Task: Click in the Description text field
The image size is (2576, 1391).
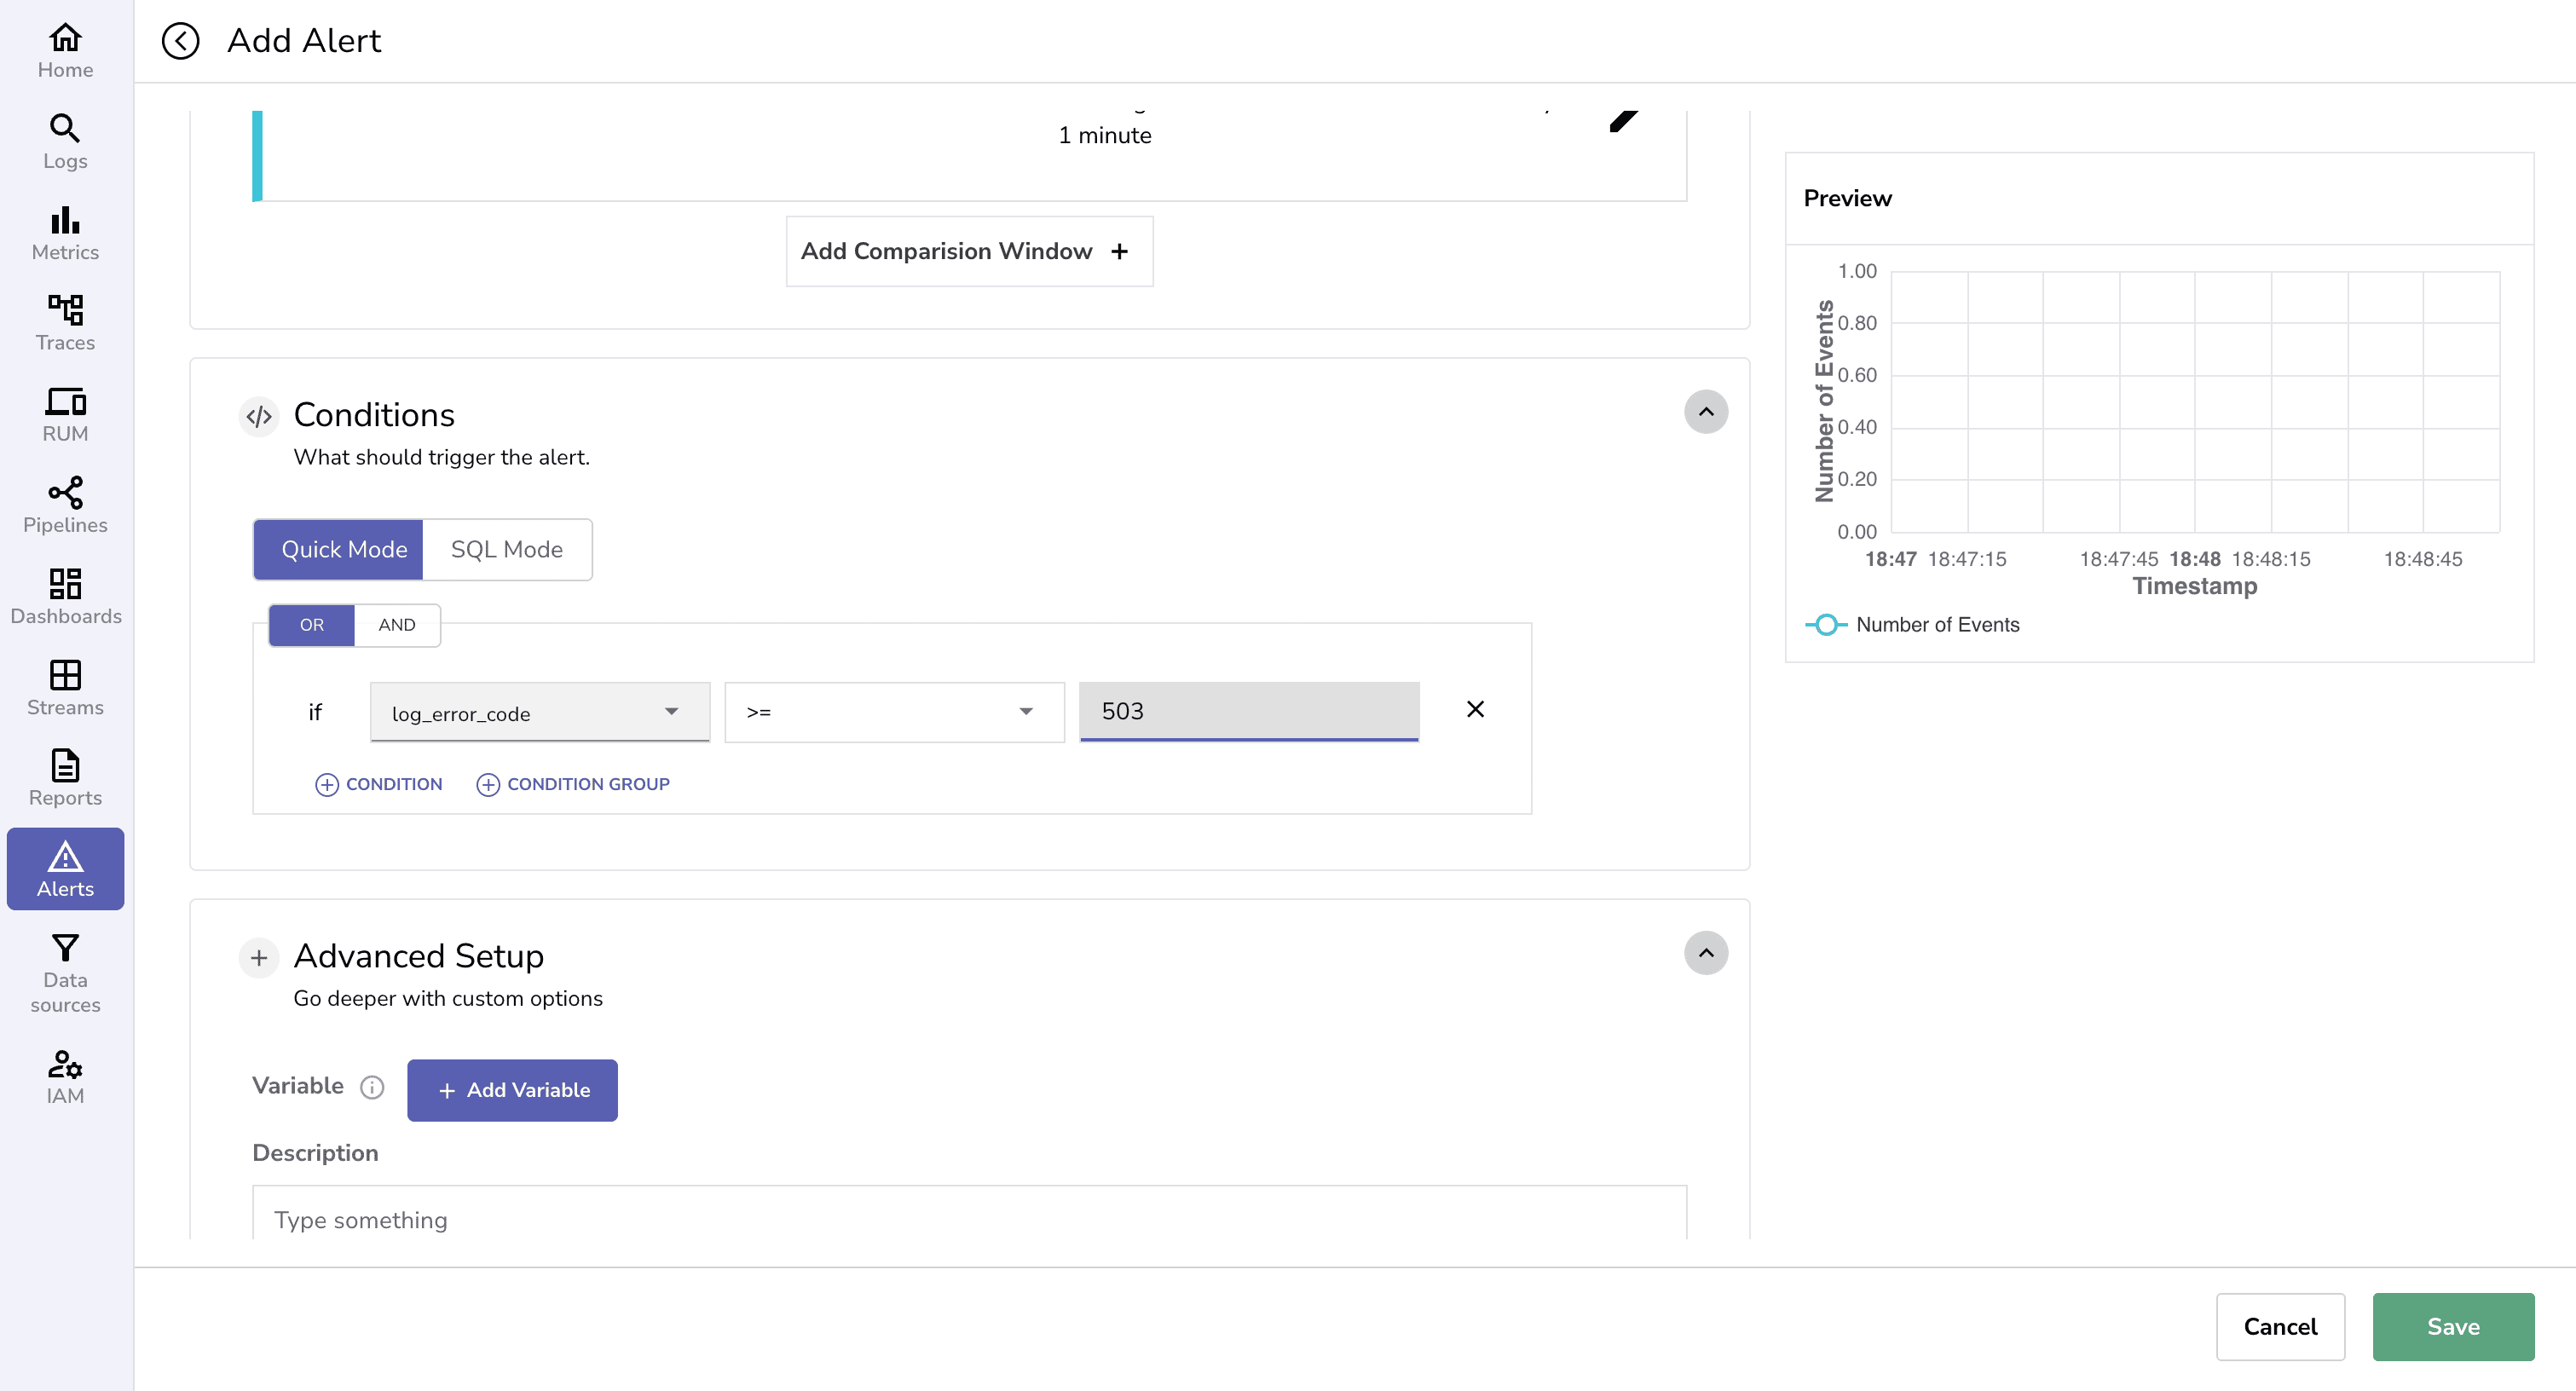Action: [969, 1219]
